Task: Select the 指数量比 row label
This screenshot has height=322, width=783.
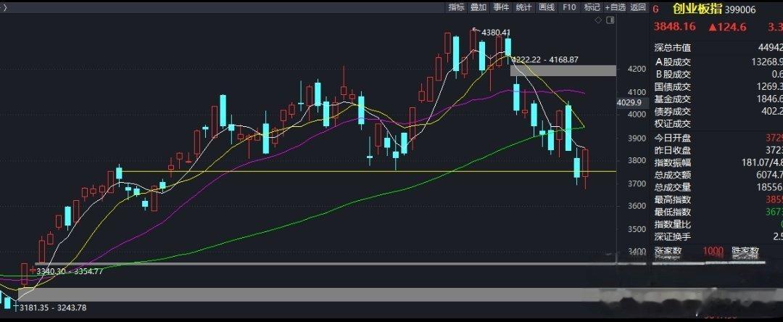Action: click(x=673, y=225)
